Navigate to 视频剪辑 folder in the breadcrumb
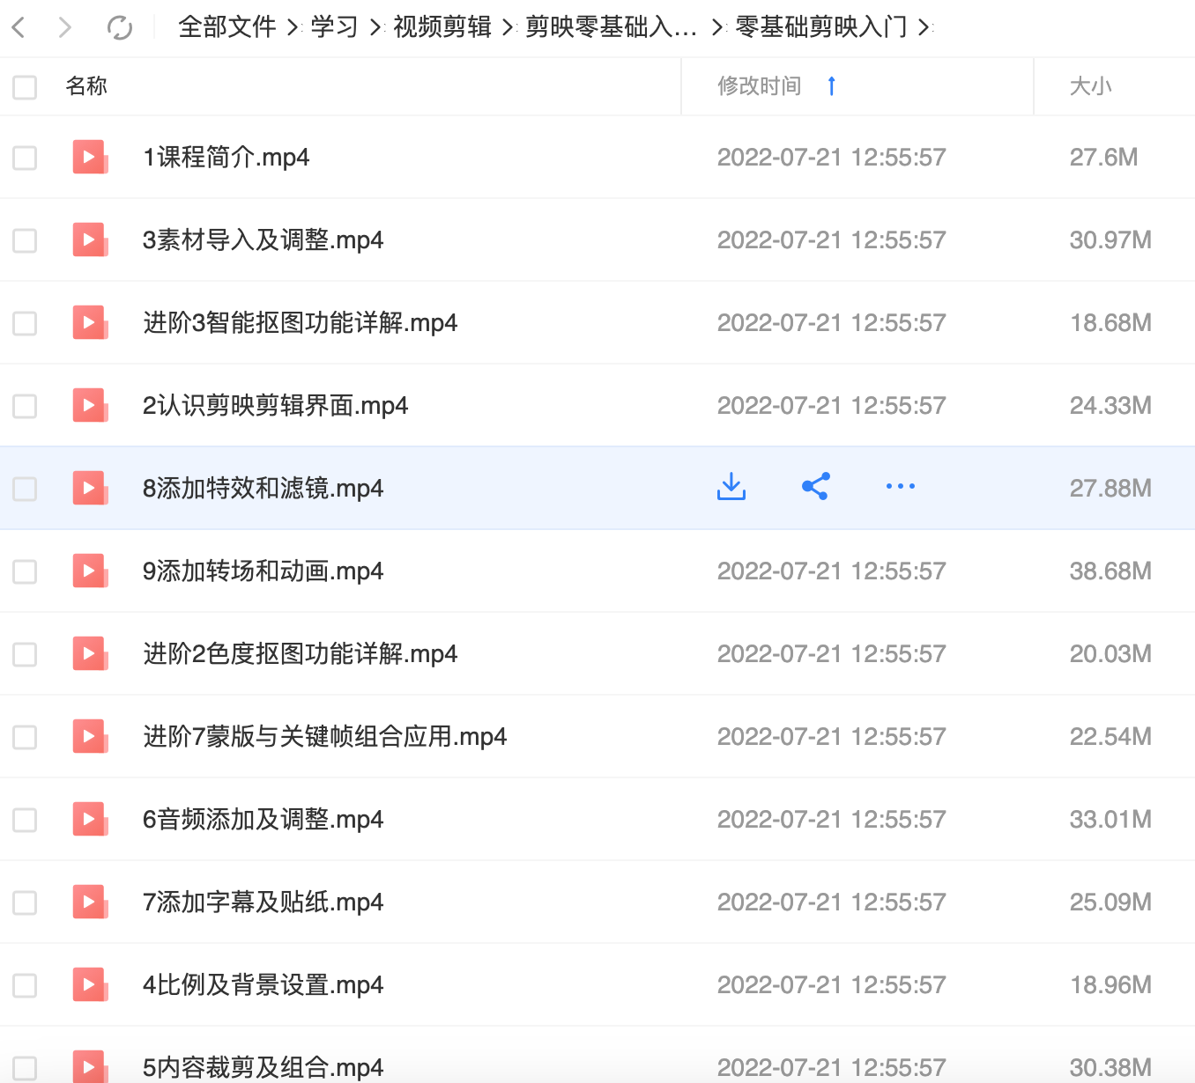The width and height of the screenshot is (1195, 1083). [x=442, y=27]
